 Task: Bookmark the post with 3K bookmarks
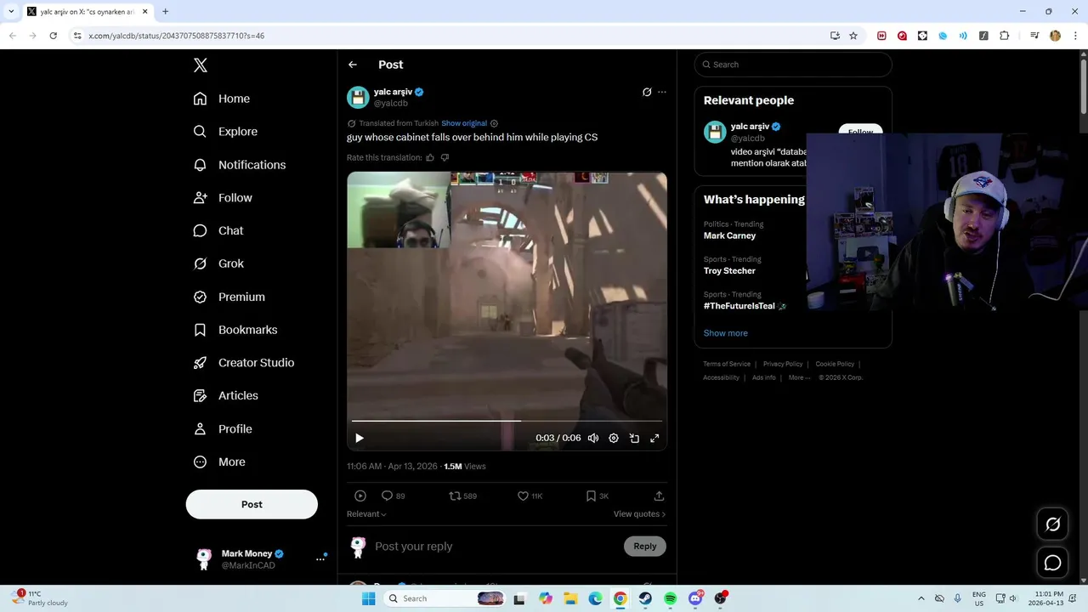pyautogui.click(x=597, y=496)
